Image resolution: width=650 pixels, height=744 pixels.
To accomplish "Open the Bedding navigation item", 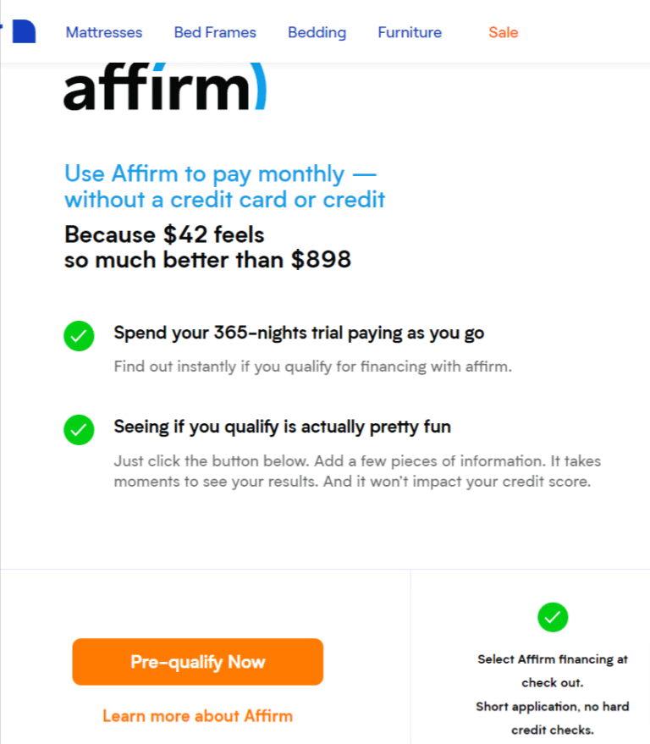I will pyautogui.click(x=317, y=33).
